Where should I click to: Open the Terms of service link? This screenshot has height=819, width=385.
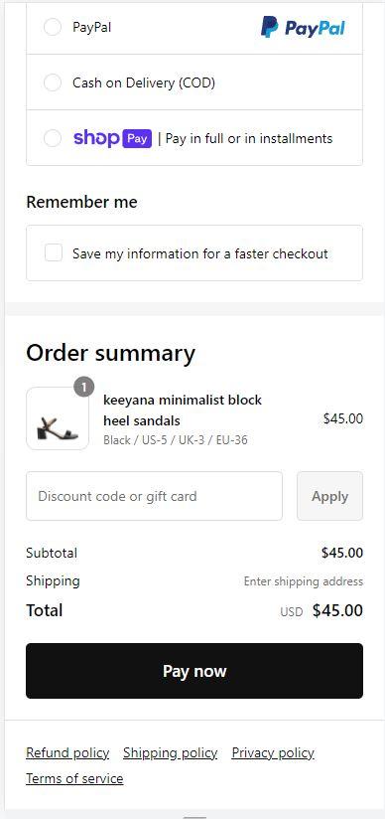pyautogui.click(x=74, y=778)
